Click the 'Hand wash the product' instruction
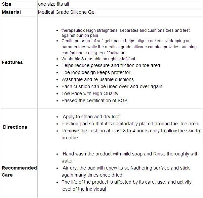 [130, 154]
